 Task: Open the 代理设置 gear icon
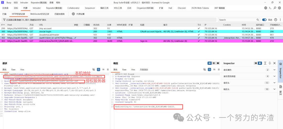coord(73,14)
